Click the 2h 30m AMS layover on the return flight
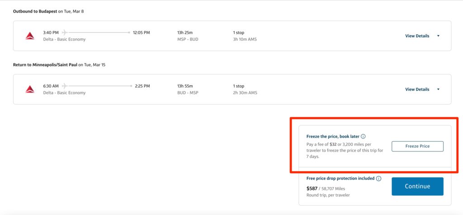The image size is (463, 215). [245, 93]
